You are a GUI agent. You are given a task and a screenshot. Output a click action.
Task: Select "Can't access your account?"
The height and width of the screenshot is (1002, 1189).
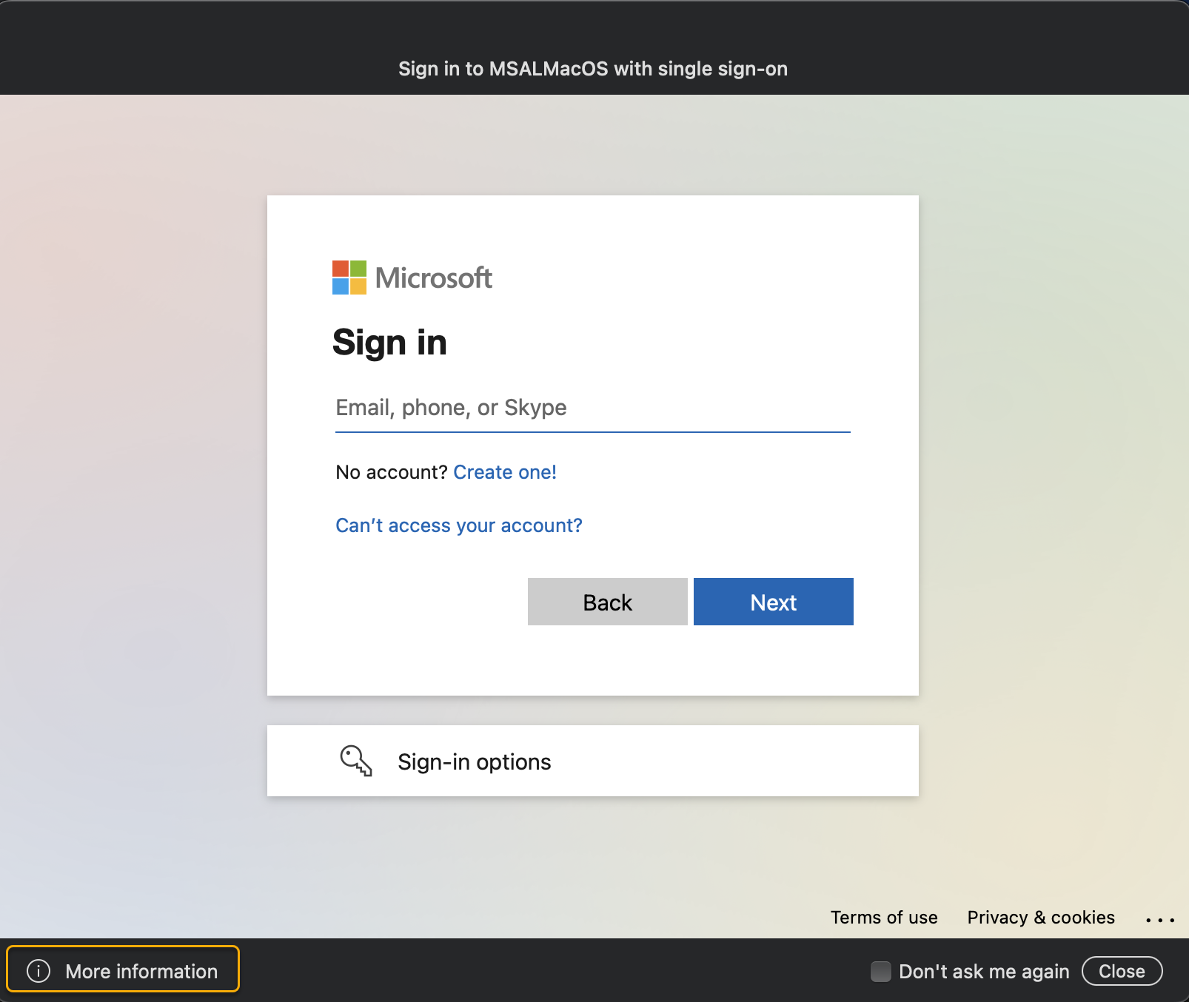[458, 525]
